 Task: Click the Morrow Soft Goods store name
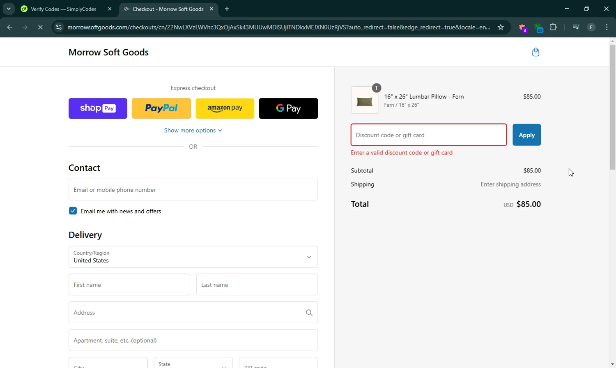click(x=108, y=52)
